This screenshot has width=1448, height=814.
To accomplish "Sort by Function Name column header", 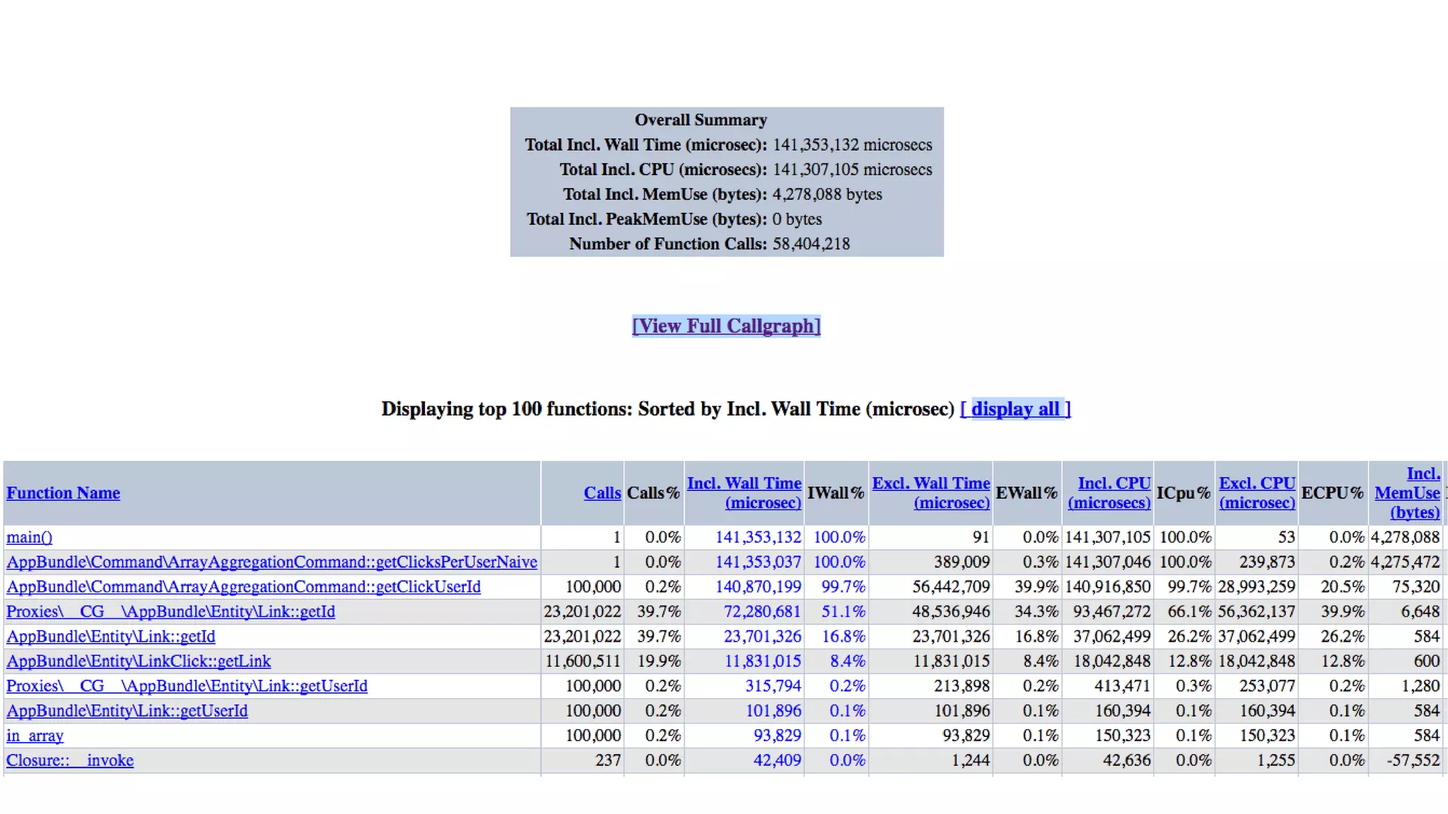I will pyautogui.click(x=63, y=492).
